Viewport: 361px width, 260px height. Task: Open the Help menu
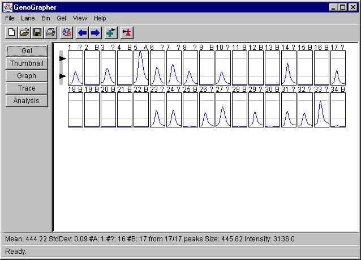[x=100, y=18]
